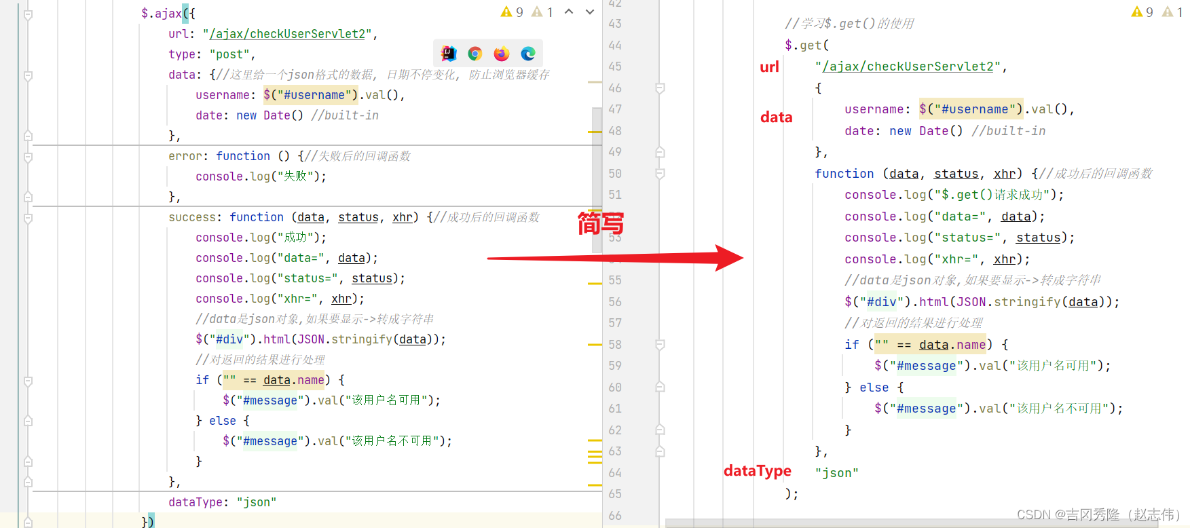The width and height of the screenshot is (1190, 528).
Task: Click the 1 weak warning indicator in $.ajax editor
Action: click(542, 12)
